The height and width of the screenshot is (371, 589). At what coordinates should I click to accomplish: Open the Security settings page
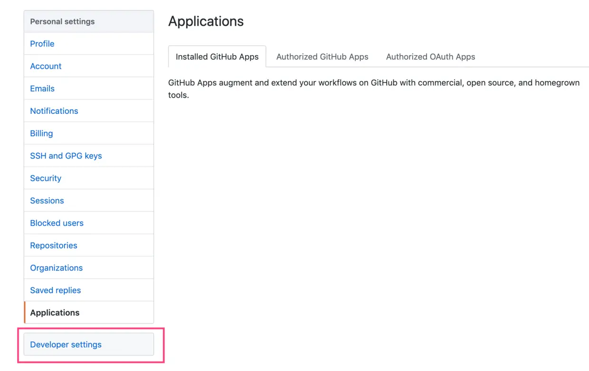[46, 178]
